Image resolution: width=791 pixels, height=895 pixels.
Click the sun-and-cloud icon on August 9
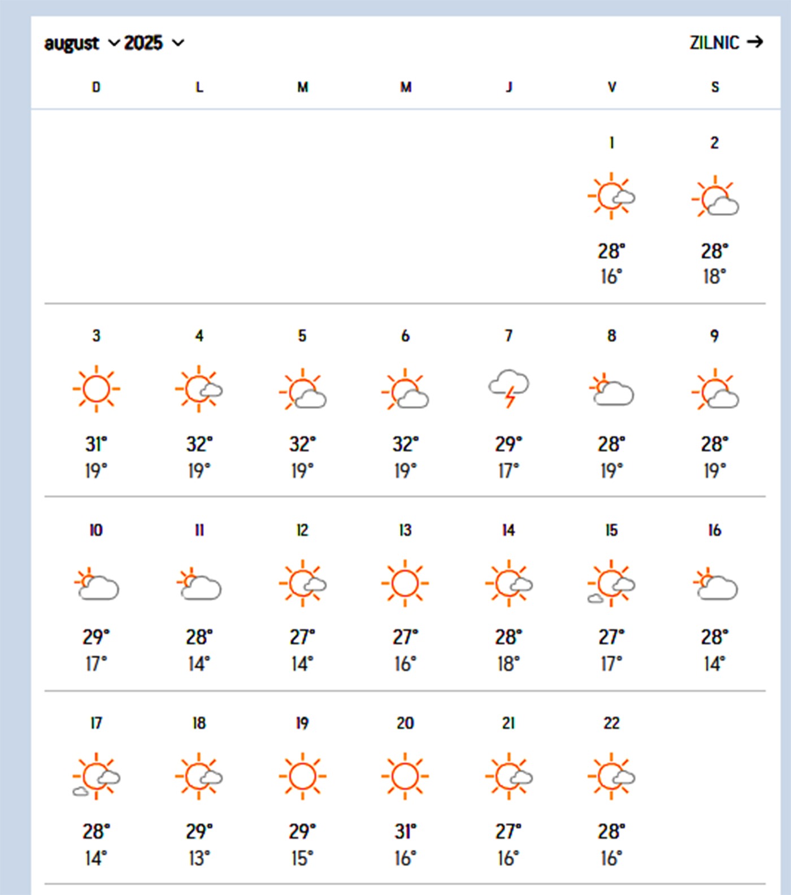pyautogui.click(x=715, y=390)
